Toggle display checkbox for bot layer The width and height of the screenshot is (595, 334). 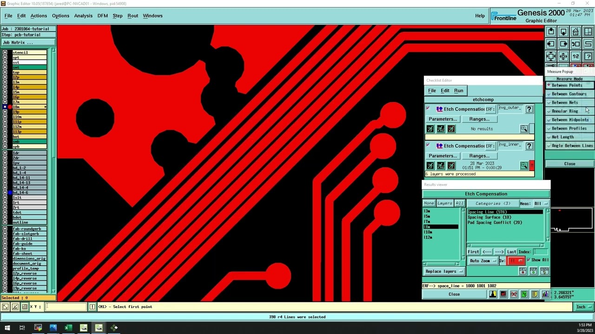(x=5, y=137)
